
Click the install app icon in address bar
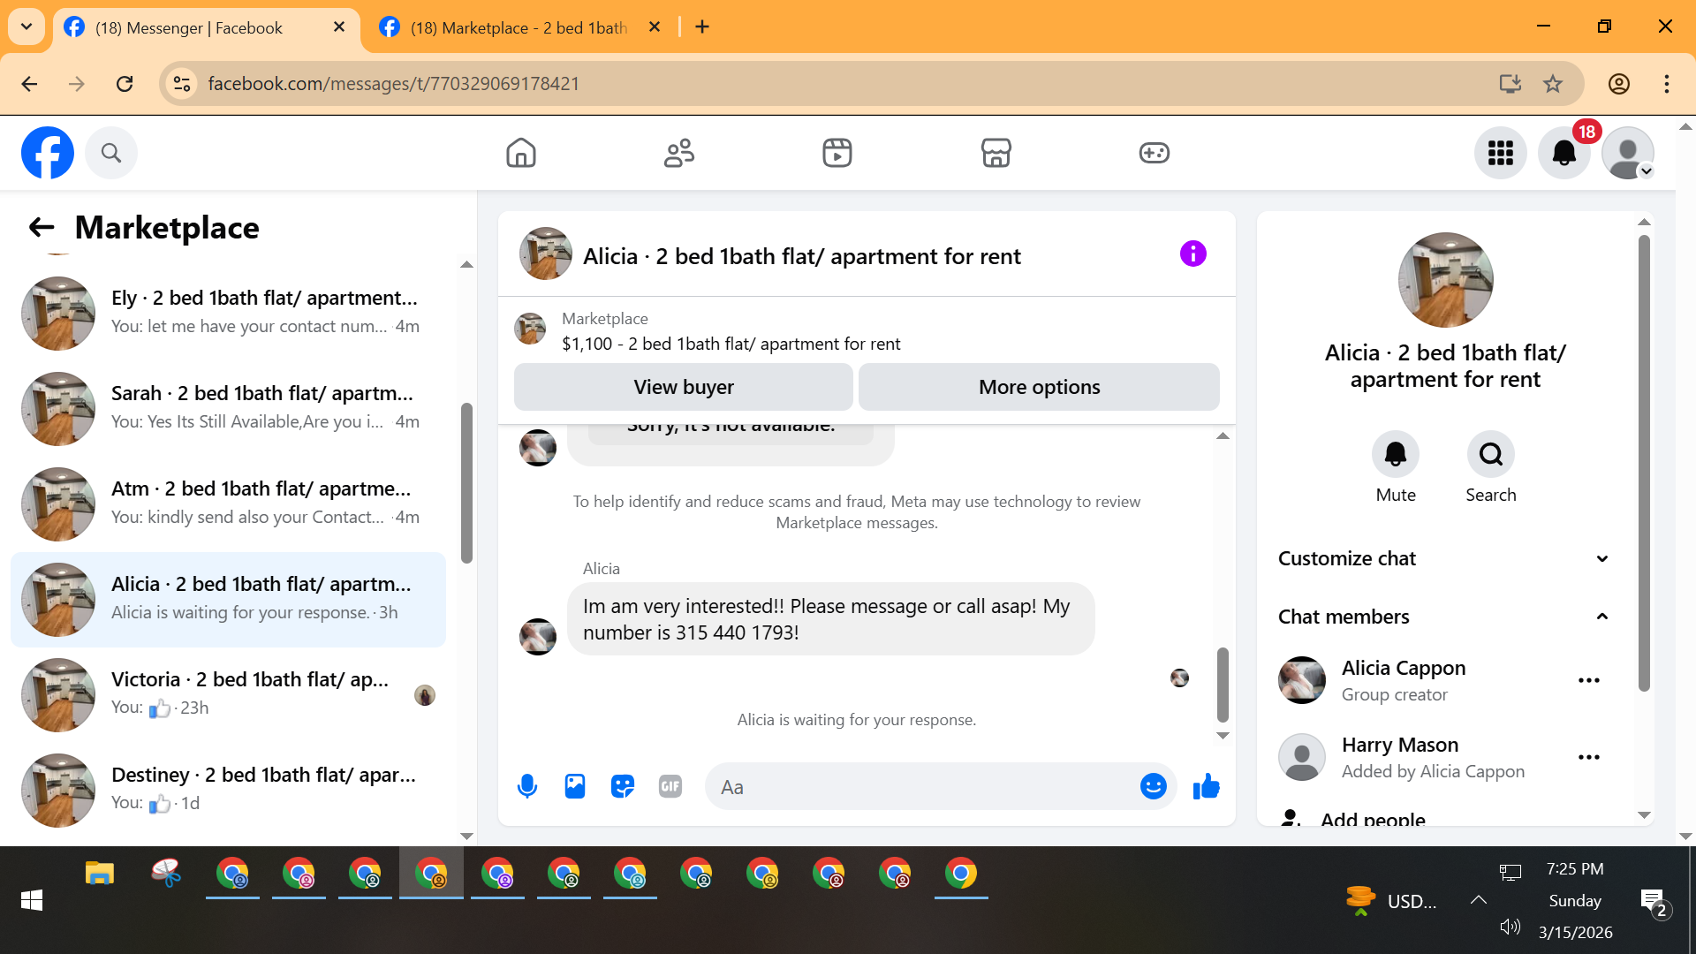1510,84
